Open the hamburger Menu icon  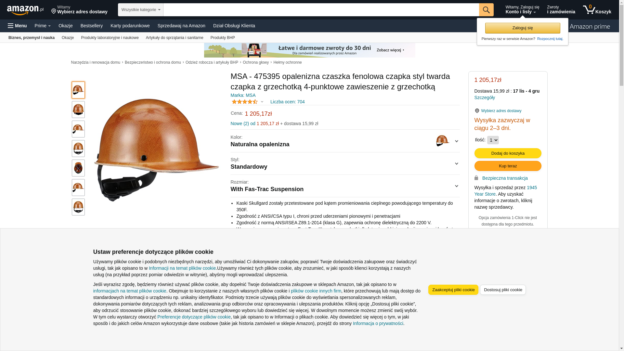pyautogui.click(x=11, y=26)
